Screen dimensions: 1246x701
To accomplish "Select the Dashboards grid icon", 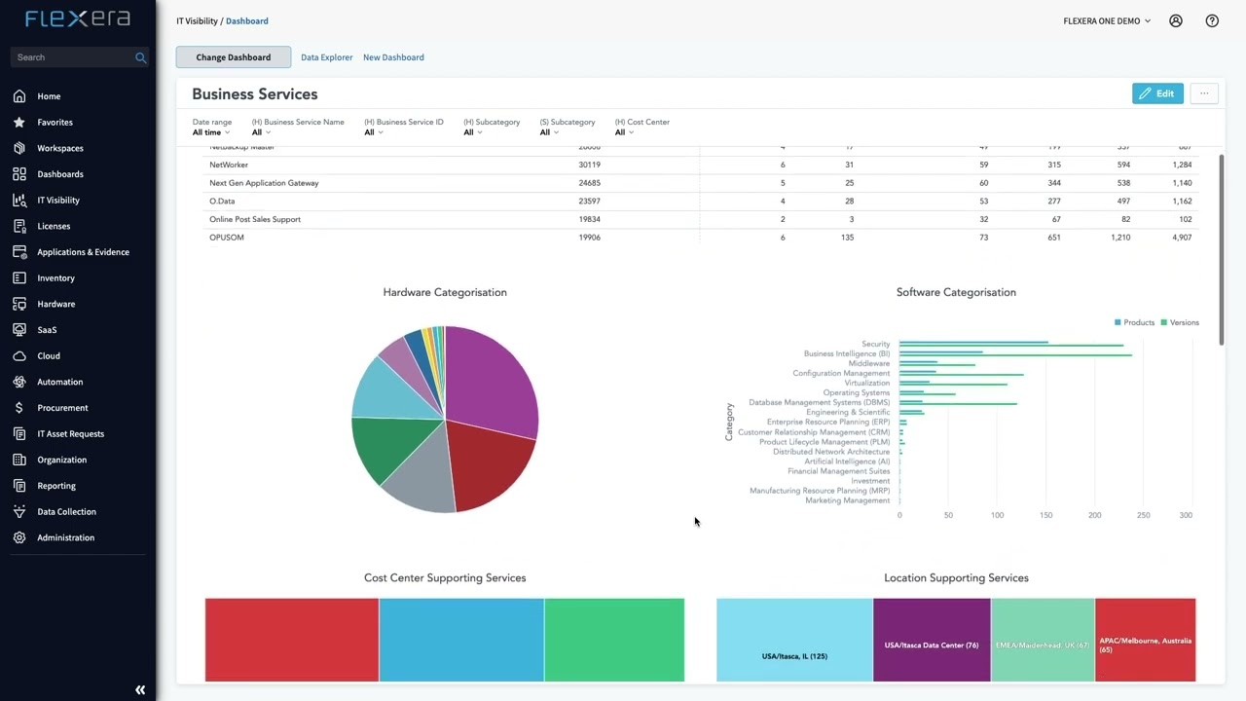I will point(19,174).
